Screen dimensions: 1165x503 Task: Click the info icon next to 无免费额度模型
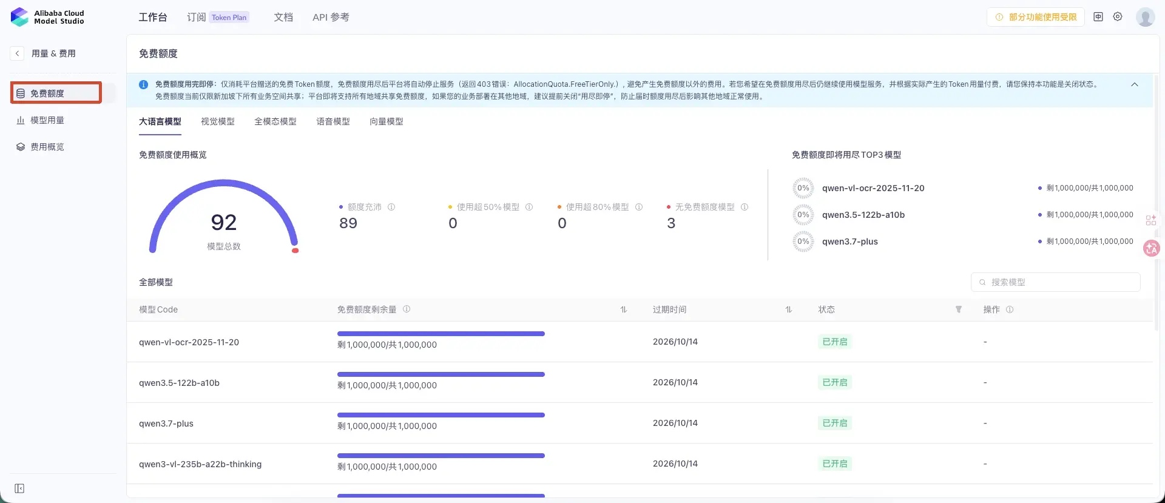point(745,207)
